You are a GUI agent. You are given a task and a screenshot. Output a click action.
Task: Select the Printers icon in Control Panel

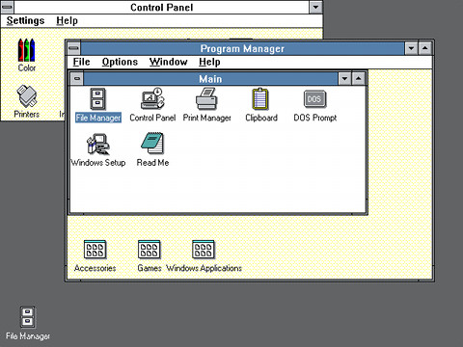27,95
